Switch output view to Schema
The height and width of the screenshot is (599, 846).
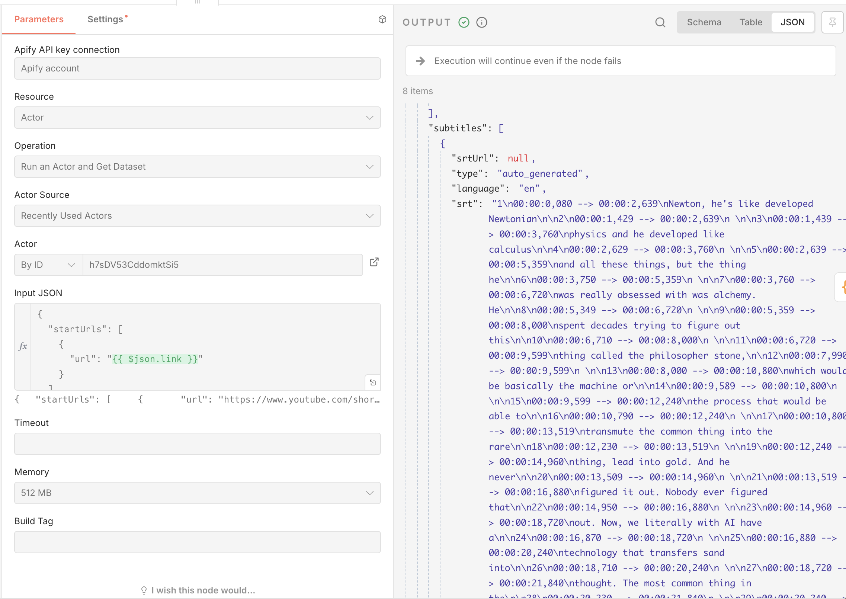click(704, 22)
